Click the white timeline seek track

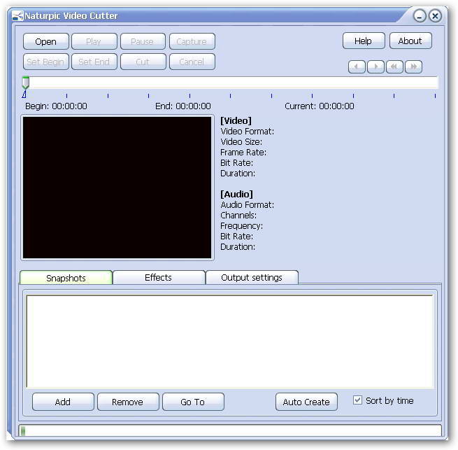[x=231, y=83]
